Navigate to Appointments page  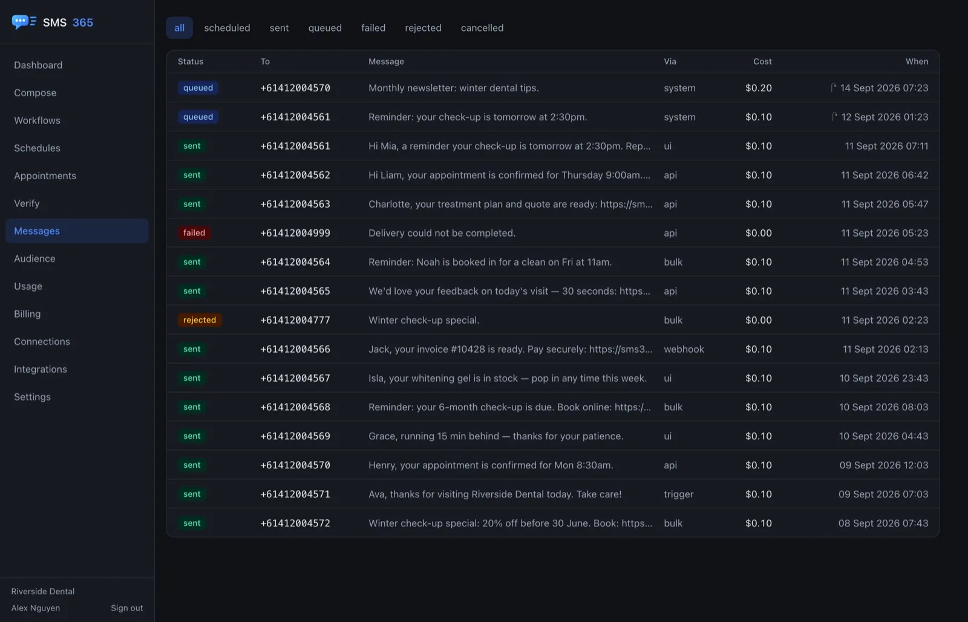pyautogui.click(x=77, y=175)
